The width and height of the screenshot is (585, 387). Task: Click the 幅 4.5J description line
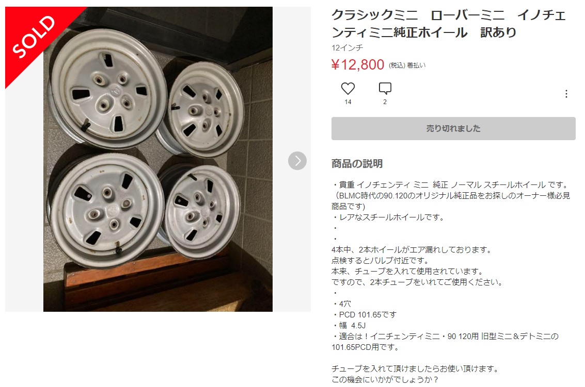(x=349, y=326)
